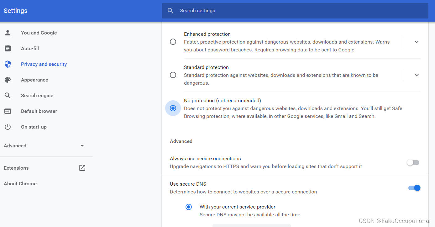Disable the Use secure DNS toggle
435x227 pixels.
pyautogui.click(x=414, y=188)
